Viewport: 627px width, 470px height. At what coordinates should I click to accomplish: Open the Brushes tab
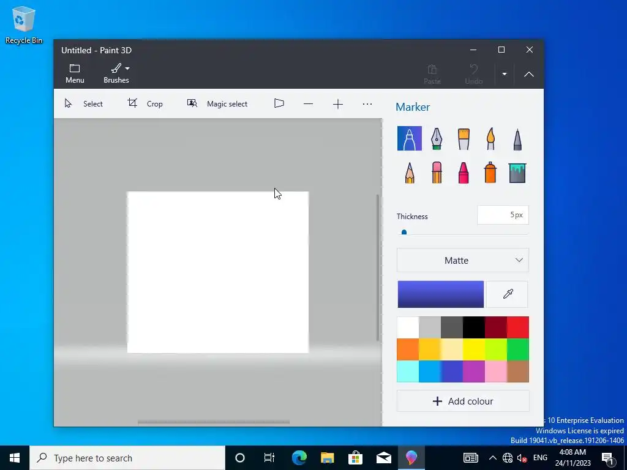[x=116, y=73]
